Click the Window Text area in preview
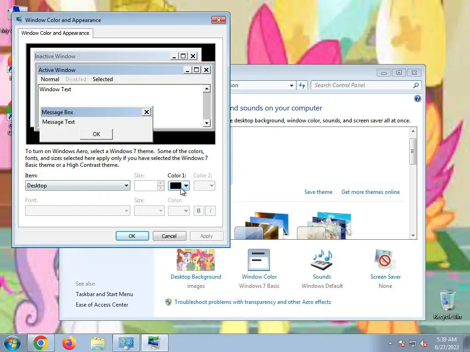The height and width of the screenshot is (352, 470). (x=121, y=96)
